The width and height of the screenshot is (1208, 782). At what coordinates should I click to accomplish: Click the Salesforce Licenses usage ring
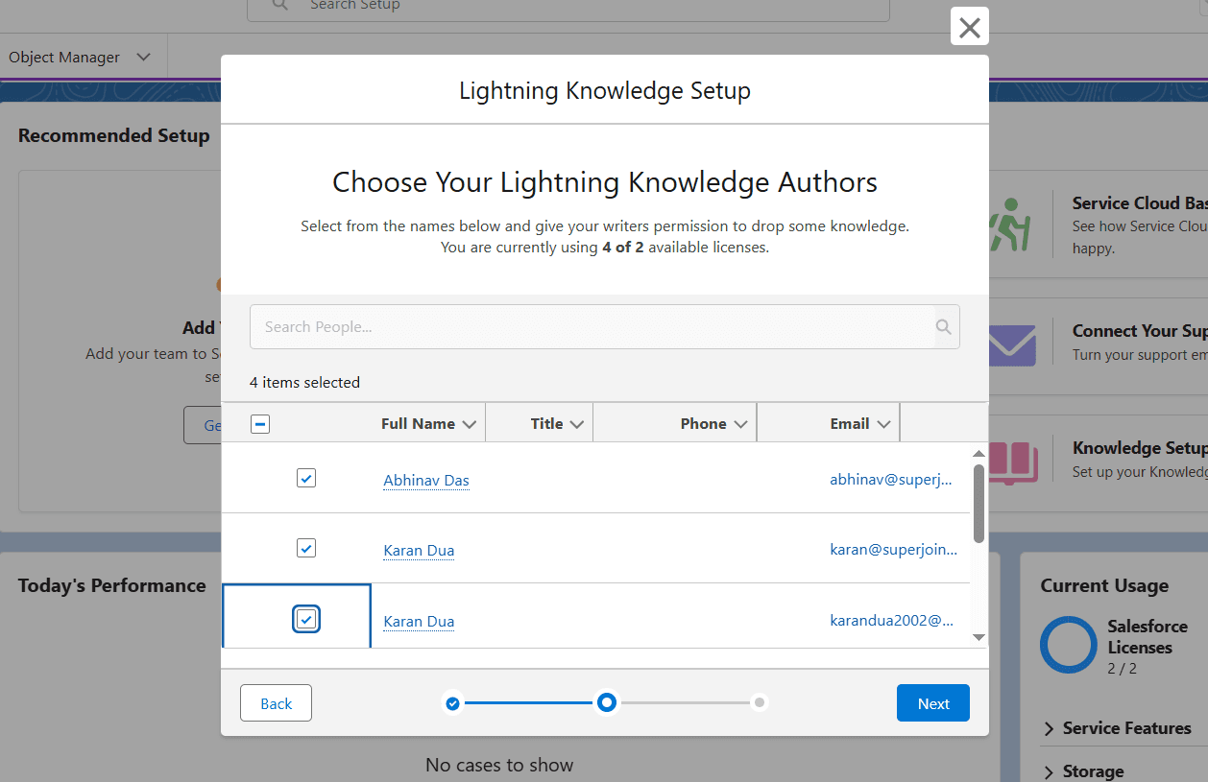point(1068,645)
